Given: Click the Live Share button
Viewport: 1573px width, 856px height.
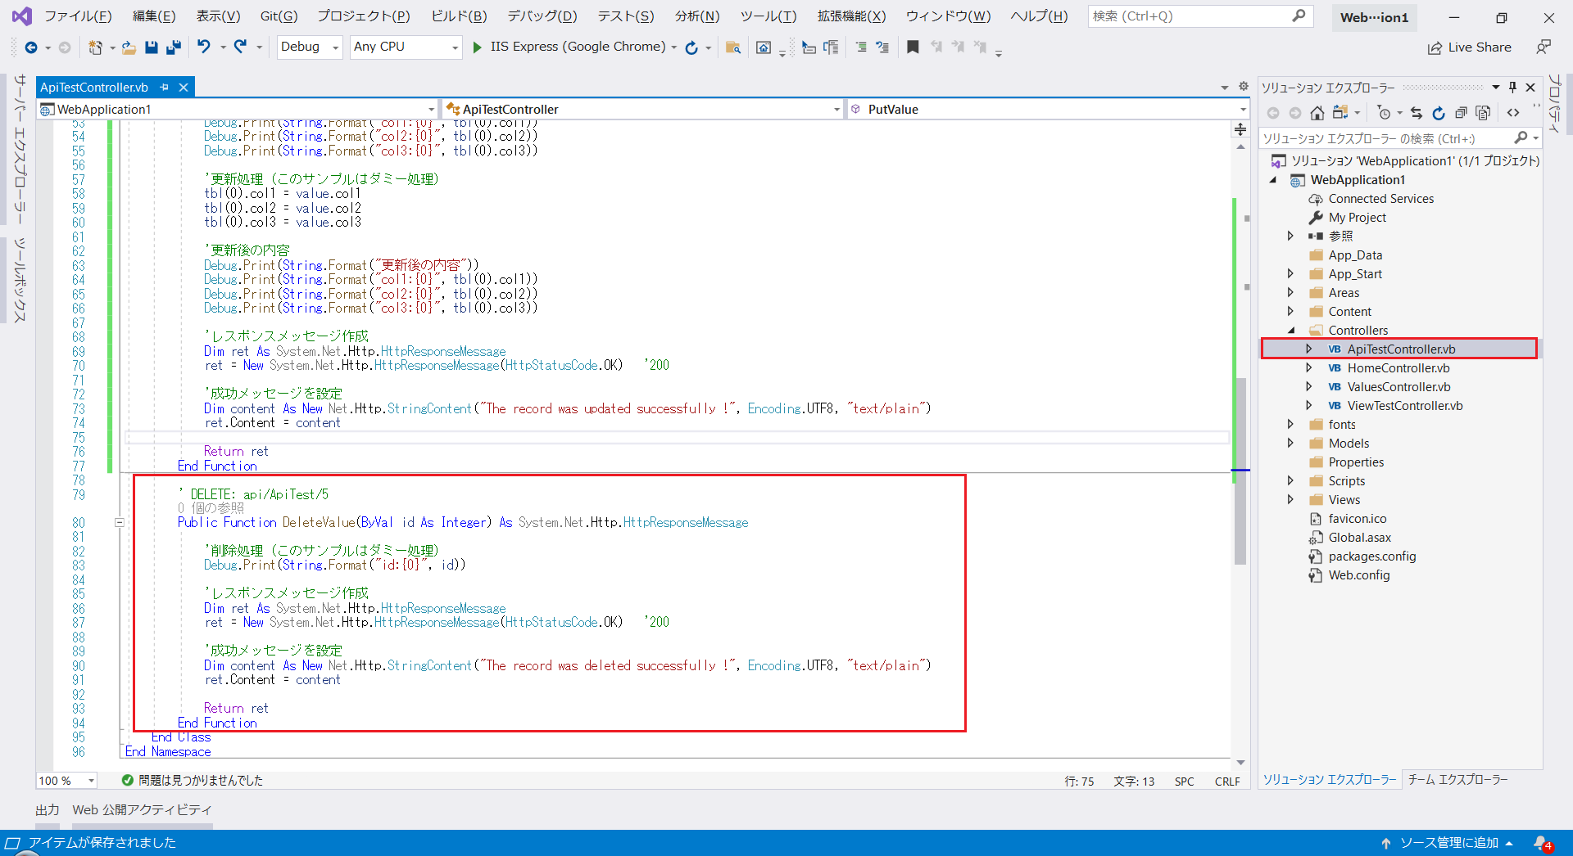Looking at the screenshot, I should pos(1469,47).
